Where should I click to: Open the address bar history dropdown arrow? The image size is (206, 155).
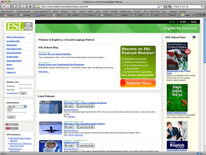point(161,7)
